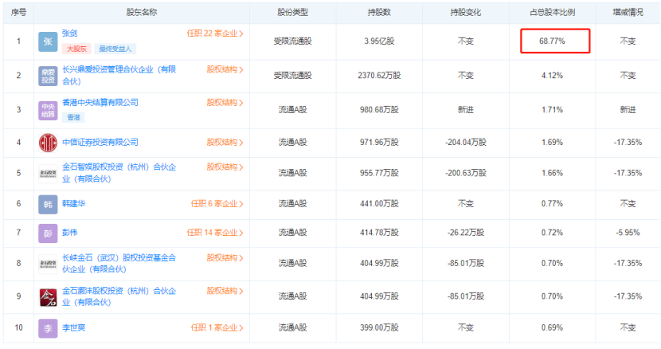The image size is (661, 349).
Task: Expand 股权结构 for 香港中央结算
Action: coord(225,103)
